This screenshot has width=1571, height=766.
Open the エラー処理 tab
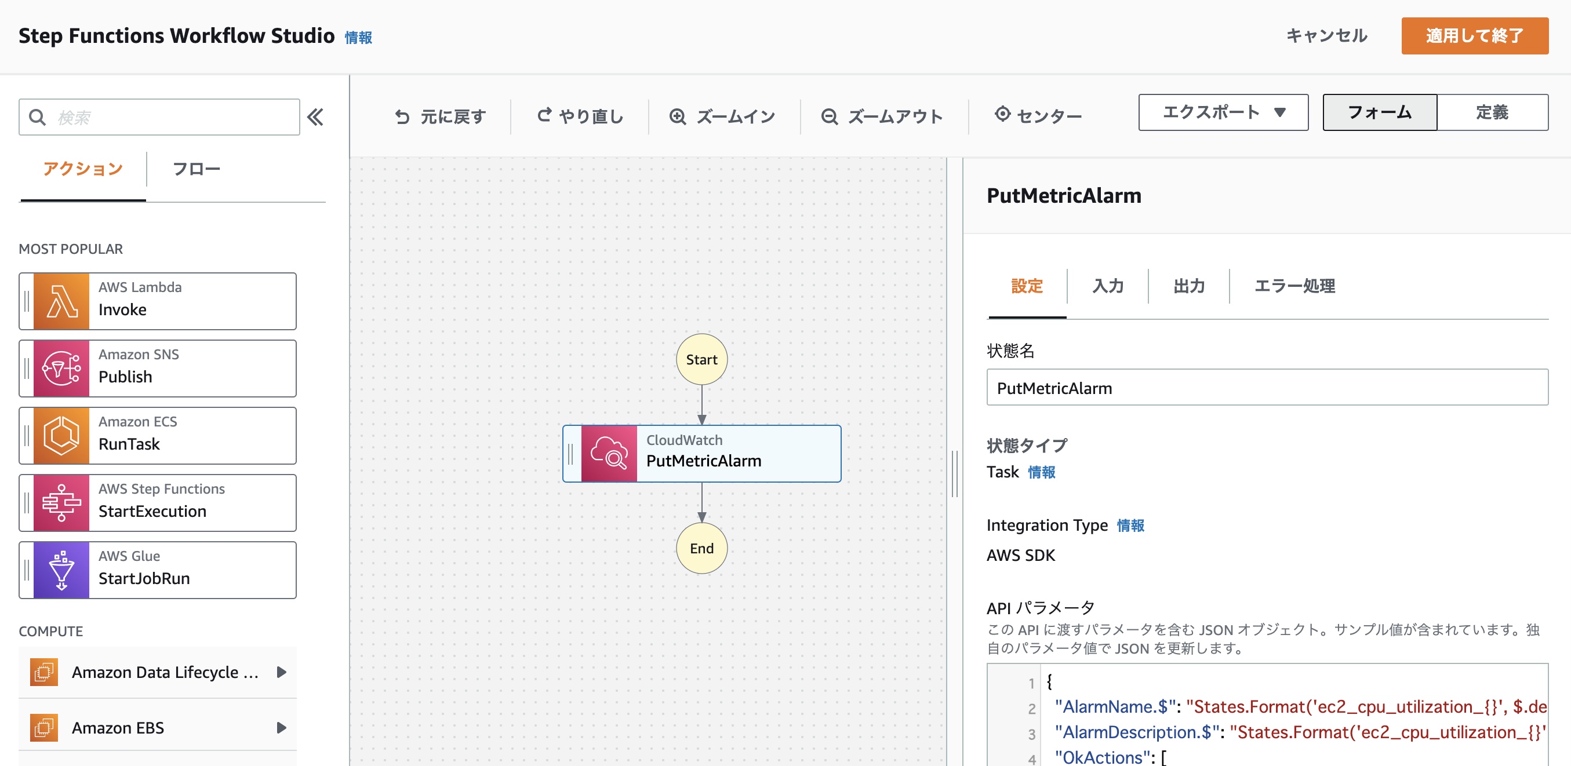(1294, 286)
